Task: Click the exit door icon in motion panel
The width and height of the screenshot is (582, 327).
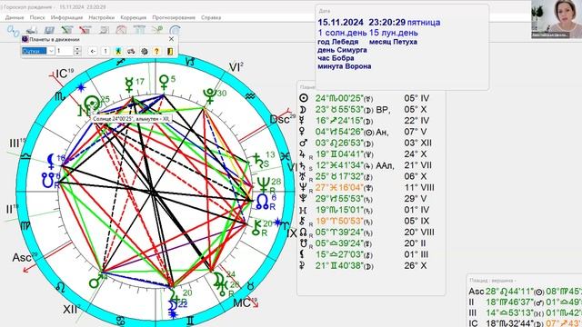Action: pos(170,51)
